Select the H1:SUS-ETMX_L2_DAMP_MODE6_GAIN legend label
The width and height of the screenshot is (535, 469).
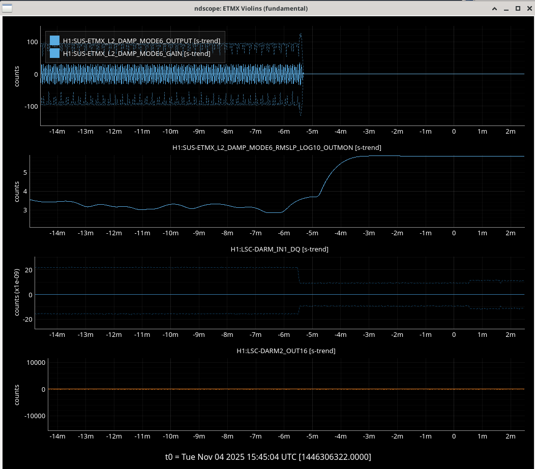point(136,53)
